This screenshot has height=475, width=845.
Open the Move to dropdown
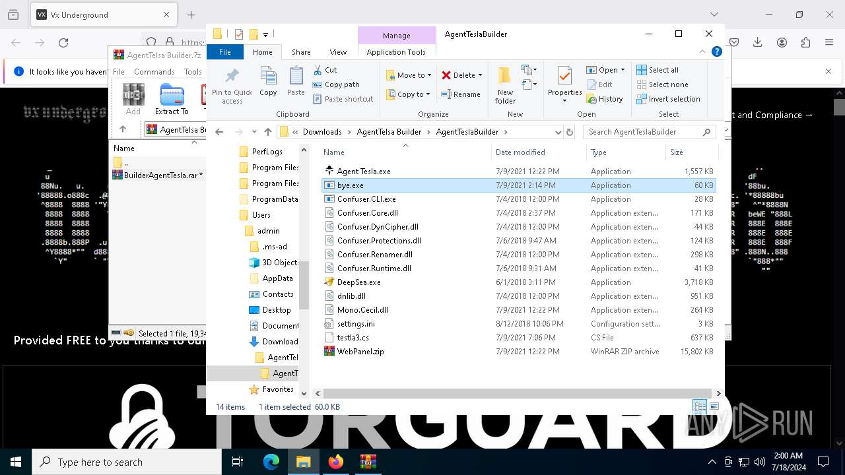coord(409,75)
